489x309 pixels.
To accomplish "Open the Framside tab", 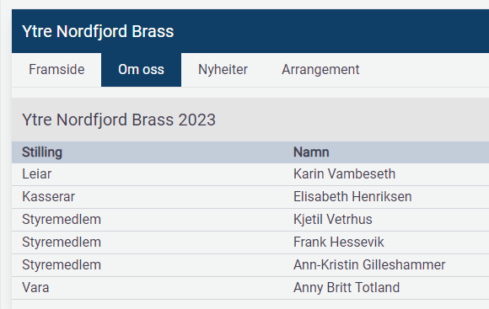I will [x=56, y=70].
